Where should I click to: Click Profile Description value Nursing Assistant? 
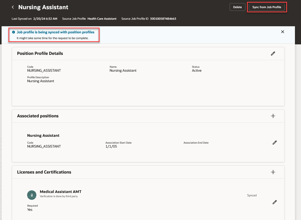(41, 81)
